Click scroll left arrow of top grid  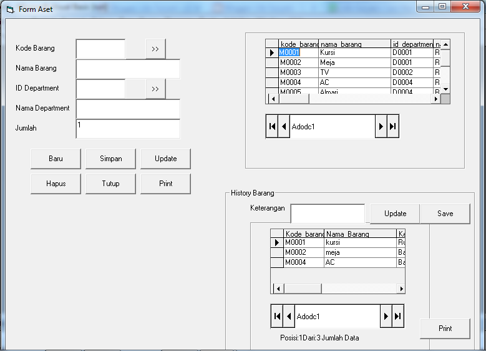click(273, 99)
